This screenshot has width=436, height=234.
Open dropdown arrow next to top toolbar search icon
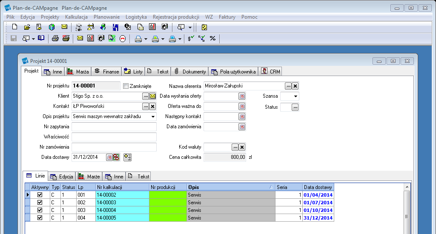pyautogui.click(x=190, y=28)
